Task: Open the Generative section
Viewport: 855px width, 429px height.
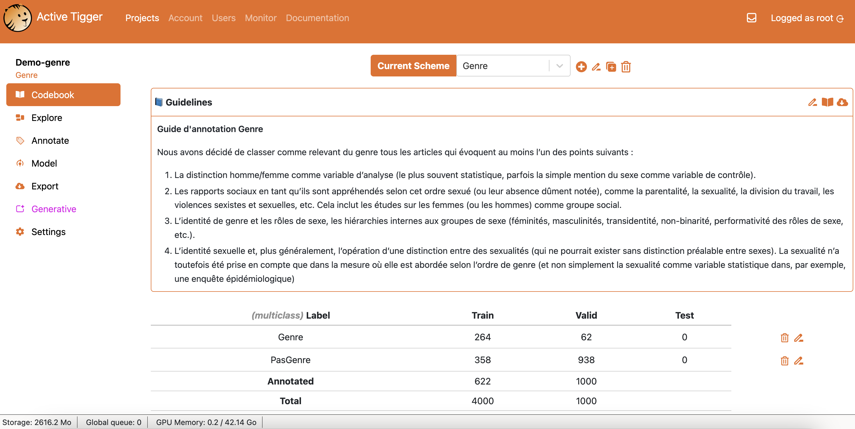Action: tap(63, 209)
